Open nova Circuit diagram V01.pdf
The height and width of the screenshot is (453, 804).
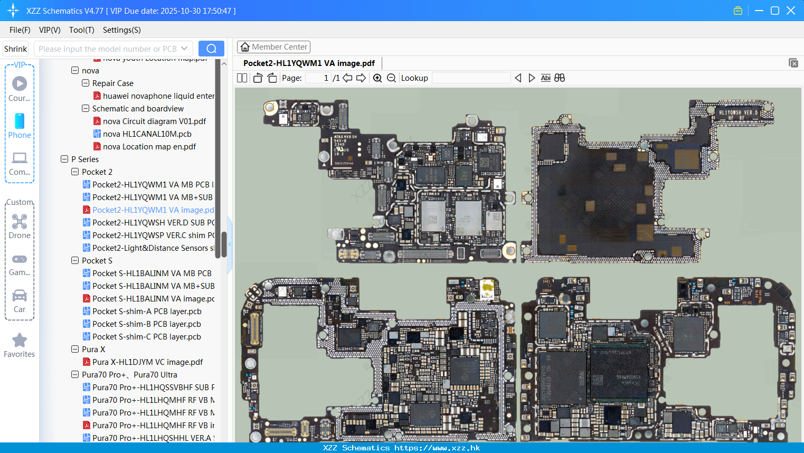tap(149, 121)
